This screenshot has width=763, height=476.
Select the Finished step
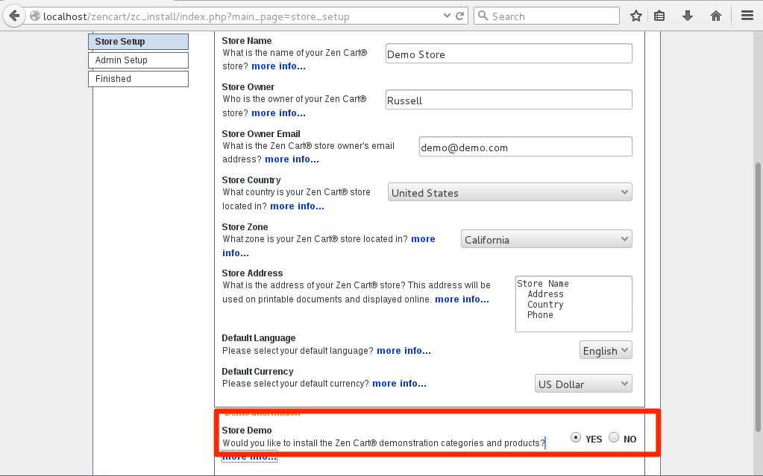click(138, 79)
